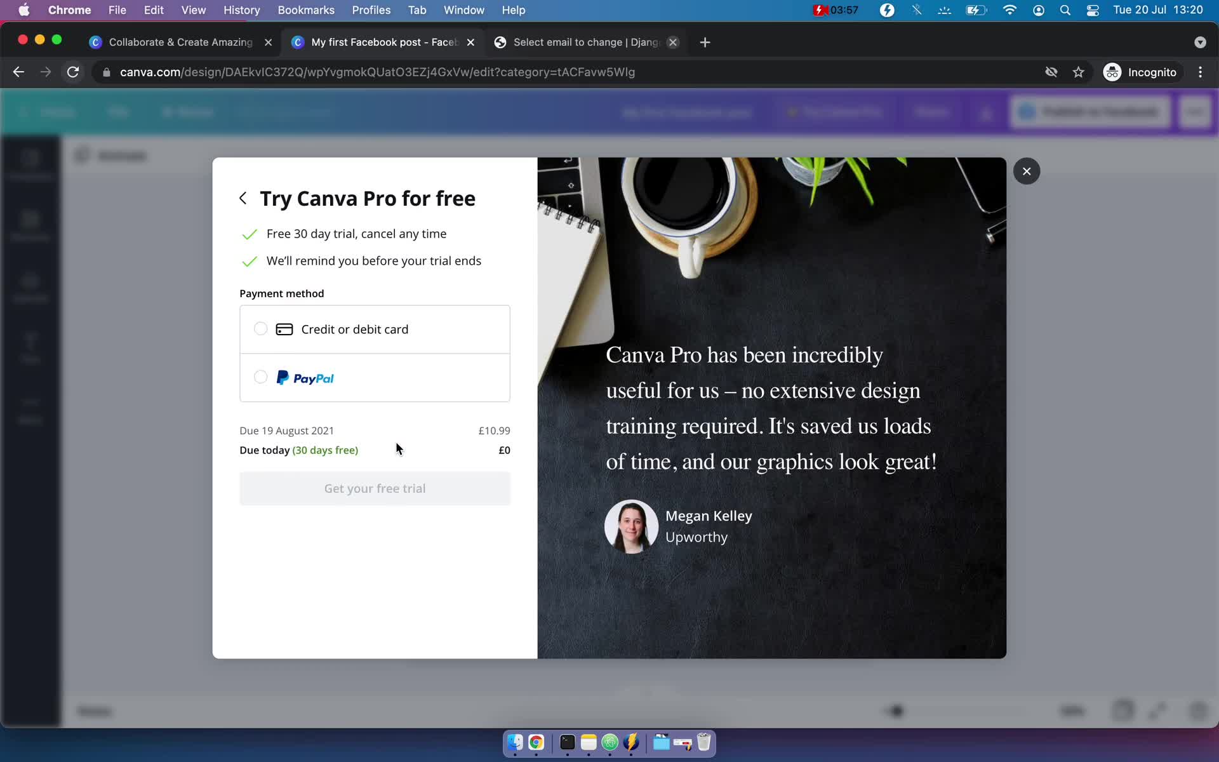Open Trash from the Dock
Screen dimensions: 1219x762
coord(703,742)
